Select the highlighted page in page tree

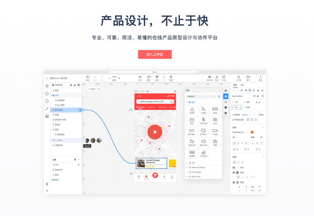66,110
